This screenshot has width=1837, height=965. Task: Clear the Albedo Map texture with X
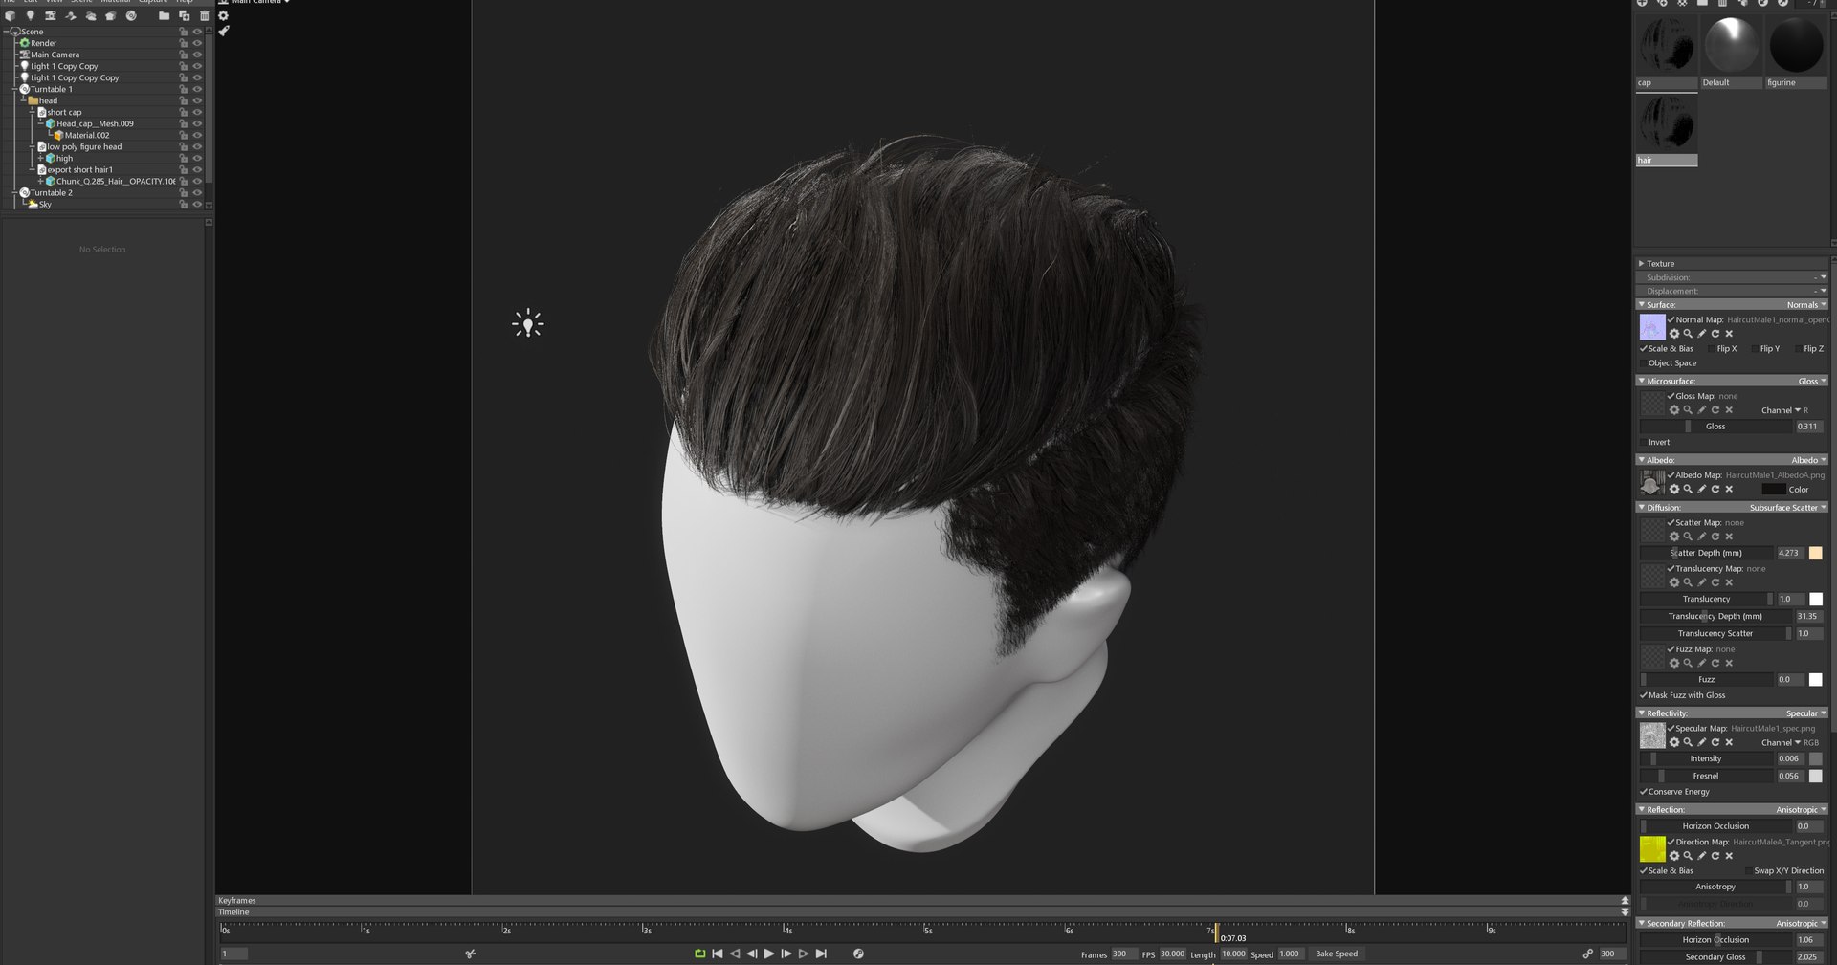1729,489
